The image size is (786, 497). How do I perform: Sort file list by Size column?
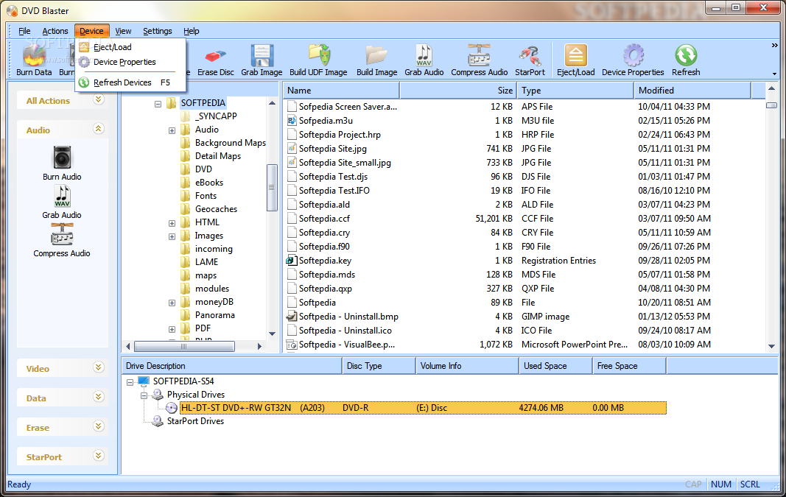(458, 91)
